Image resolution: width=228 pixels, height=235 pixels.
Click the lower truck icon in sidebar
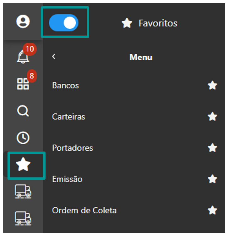pyautogui.click(x=23, y=217)
